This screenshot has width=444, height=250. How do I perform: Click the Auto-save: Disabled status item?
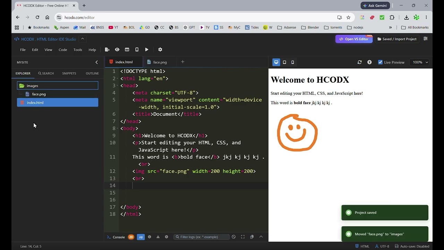412,247
